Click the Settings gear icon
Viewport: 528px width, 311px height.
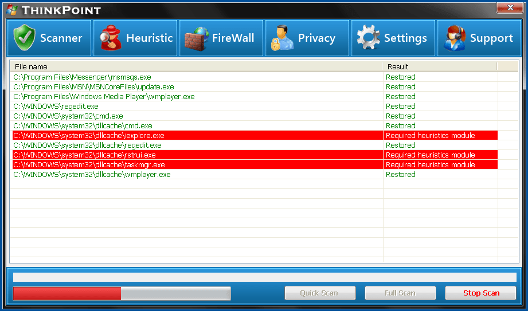point(367,38)
